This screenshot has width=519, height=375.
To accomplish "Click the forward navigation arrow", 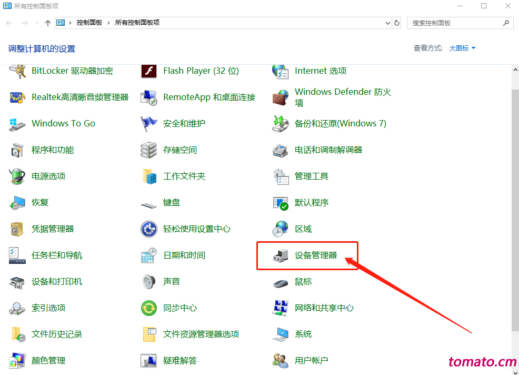I will click(x=25, y=23).
